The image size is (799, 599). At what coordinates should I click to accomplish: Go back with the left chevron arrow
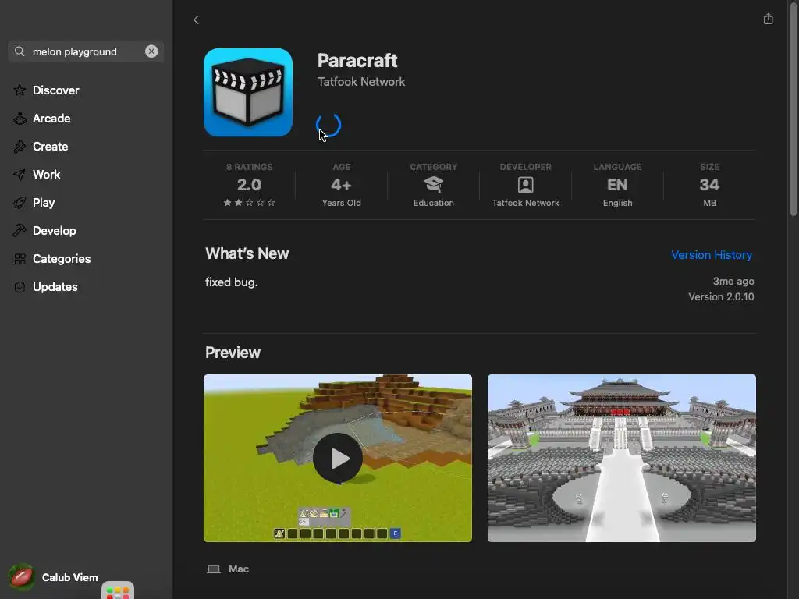(x=196, y=19)
